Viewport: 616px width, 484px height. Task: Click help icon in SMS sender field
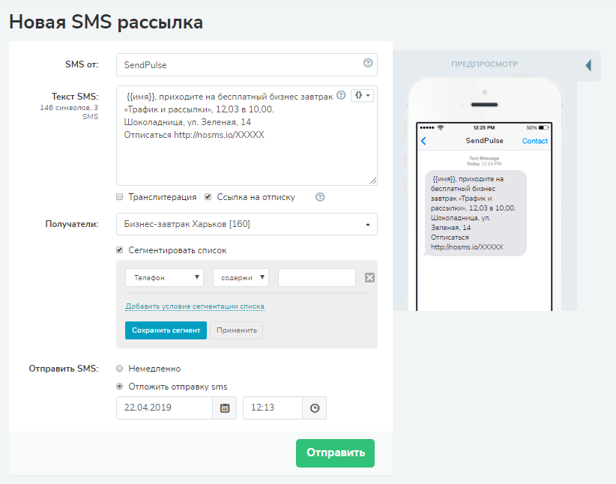click(368, 63)
